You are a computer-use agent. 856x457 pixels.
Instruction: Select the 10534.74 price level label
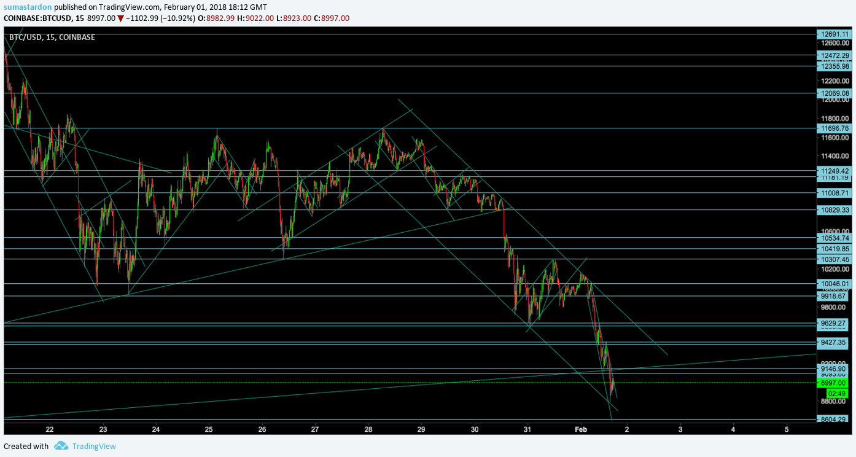(835, 238)
